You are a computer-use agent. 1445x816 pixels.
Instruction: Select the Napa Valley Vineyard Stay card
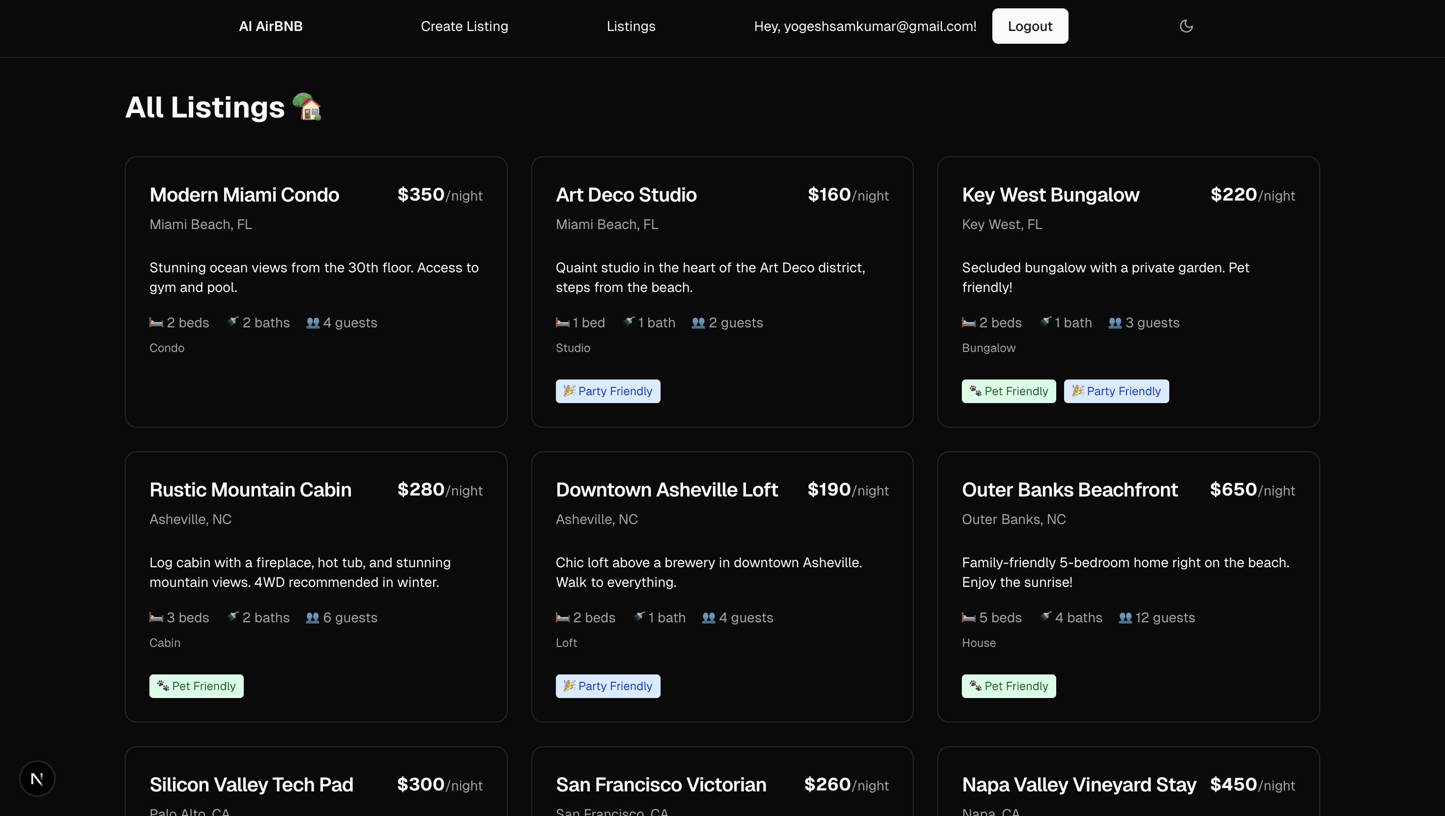point(1079,784)
